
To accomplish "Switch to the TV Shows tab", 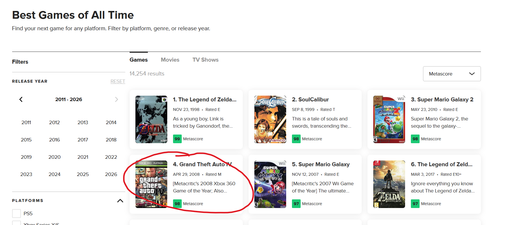I will point(205,60).
